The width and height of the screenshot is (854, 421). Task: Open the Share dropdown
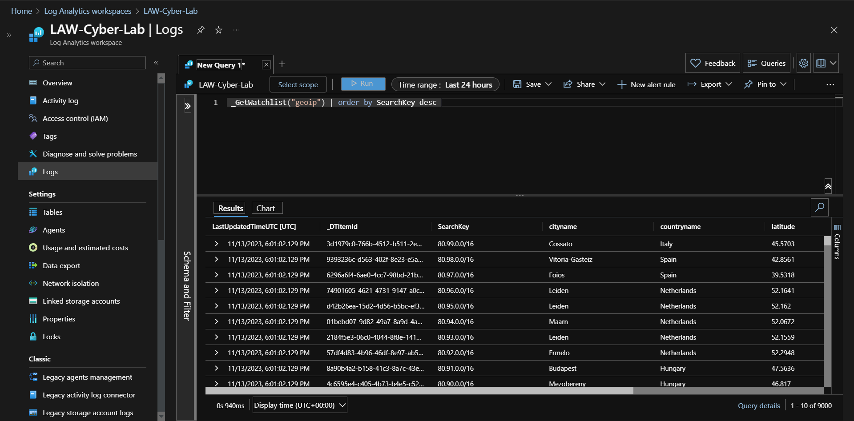584,84
